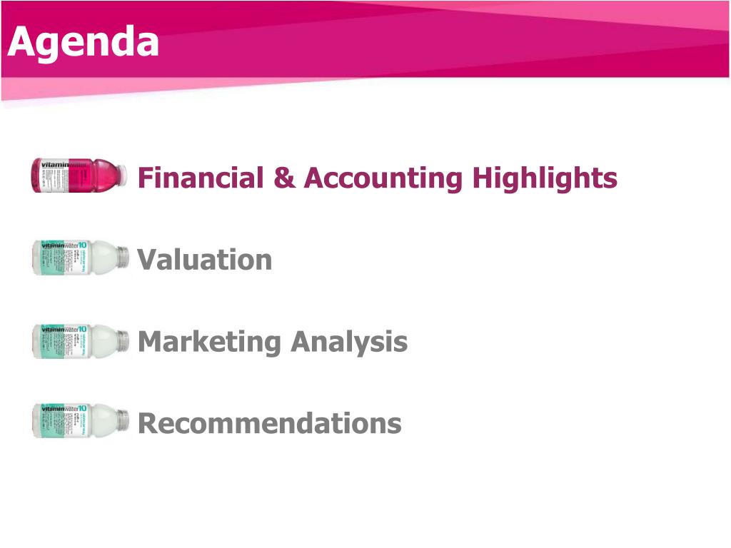
Task: Click the pink vitaminwater bottle icon
Action: [x=79, y=176]
